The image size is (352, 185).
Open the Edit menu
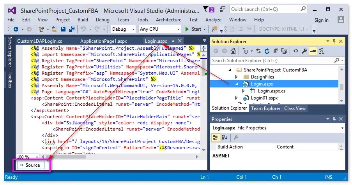26,20
